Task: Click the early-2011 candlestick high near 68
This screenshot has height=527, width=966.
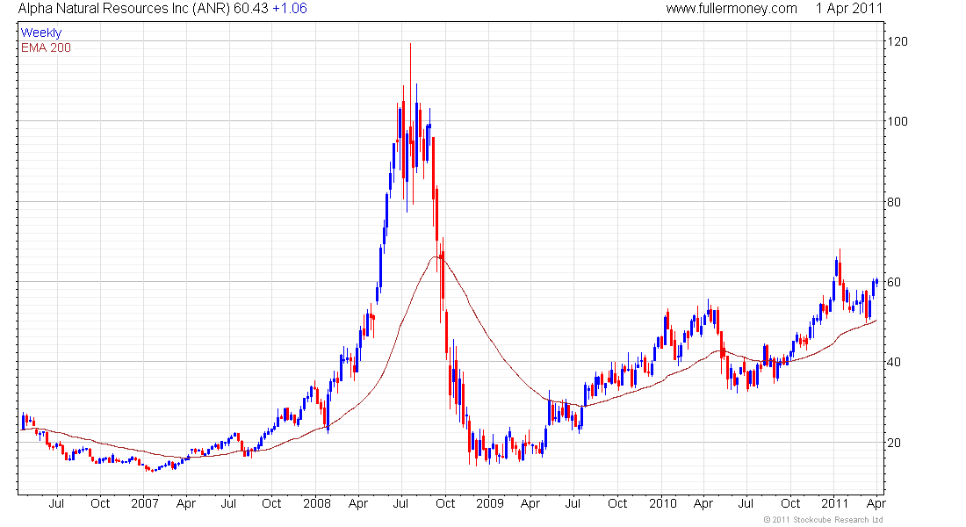Action: pos(840,268)
